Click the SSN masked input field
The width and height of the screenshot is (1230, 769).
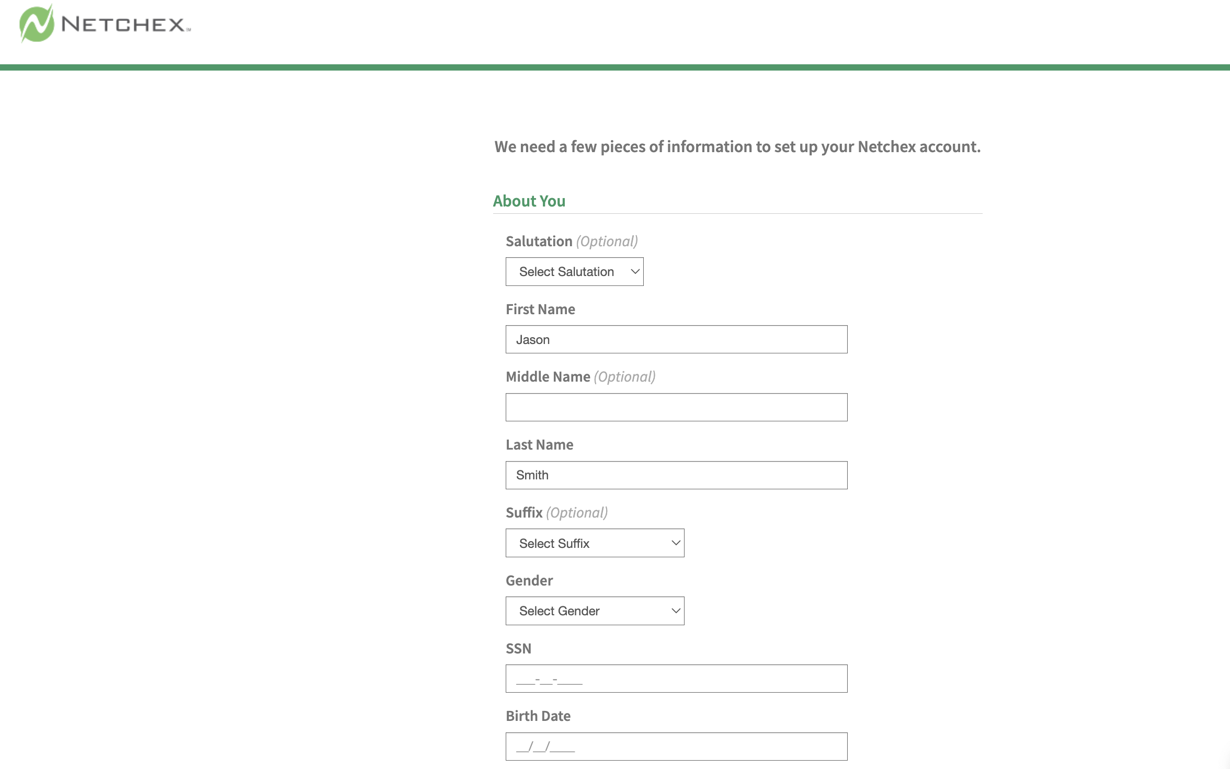(676, 679)
